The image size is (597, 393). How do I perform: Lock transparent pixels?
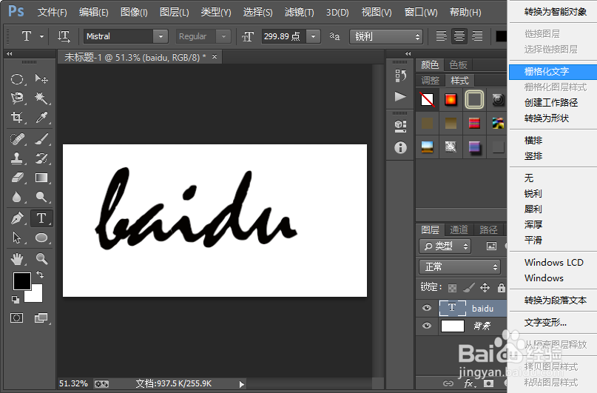click(x=452, y=288)
